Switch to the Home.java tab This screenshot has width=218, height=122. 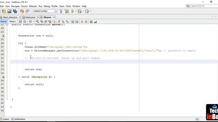tap(30, 17)
